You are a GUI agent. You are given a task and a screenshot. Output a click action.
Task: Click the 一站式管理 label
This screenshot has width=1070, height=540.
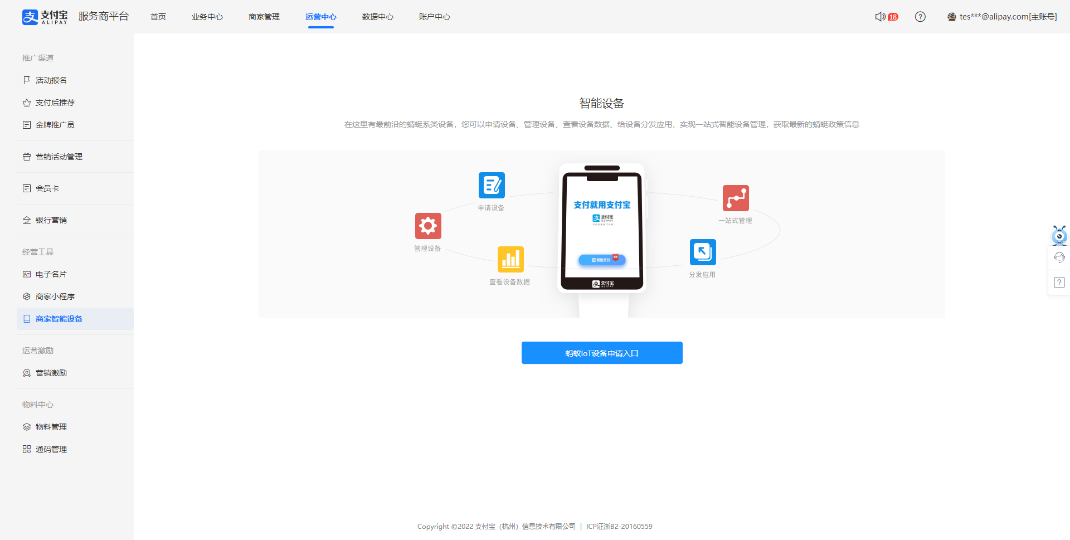click(735, 221)
